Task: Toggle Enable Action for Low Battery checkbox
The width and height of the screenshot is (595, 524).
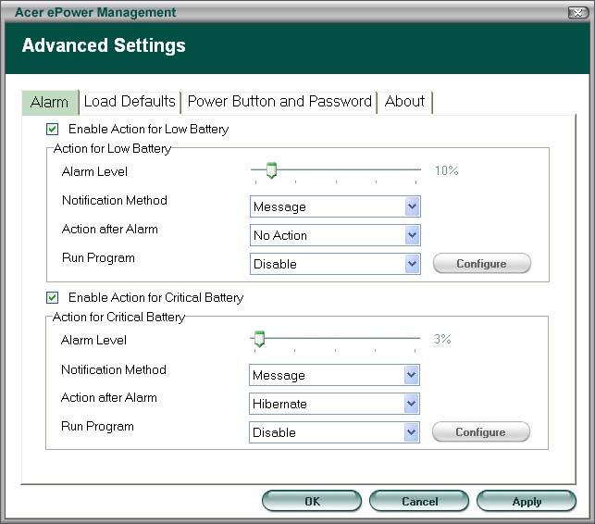Action: coord(53,129)
